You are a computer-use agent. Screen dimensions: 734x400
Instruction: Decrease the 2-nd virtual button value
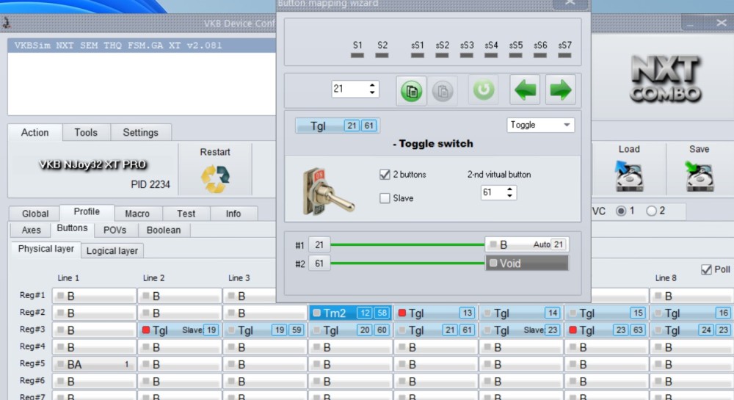click(510, 195)
